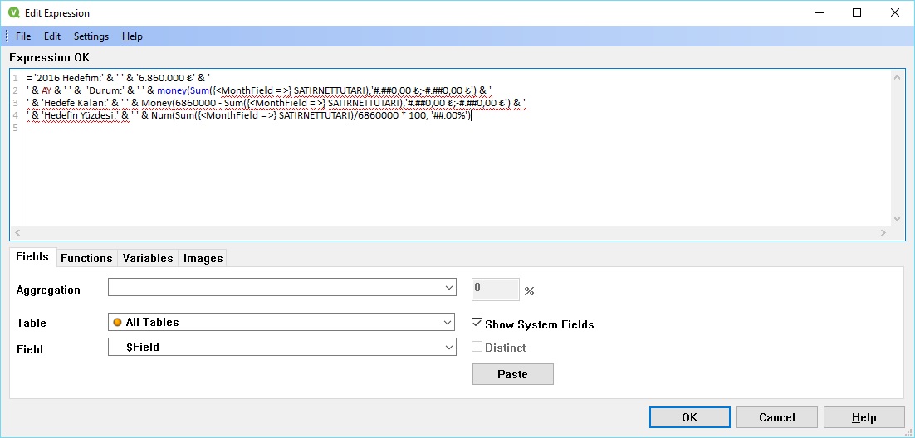Image resolution: width=915 pixels, height=438 pixels.
Task: Maximize the Edit Expression window
Action: pyautogui.click(x=857, y=13)
